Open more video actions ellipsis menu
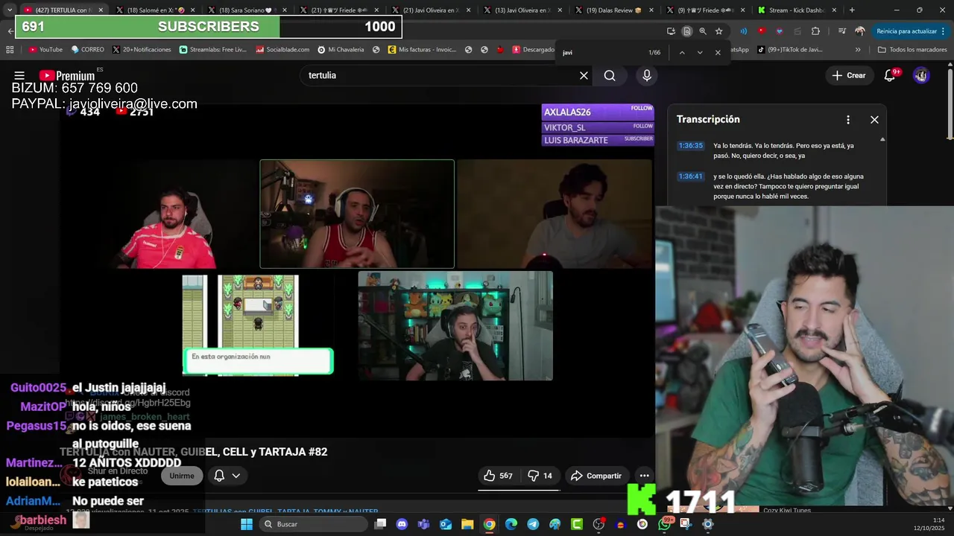Screen dimensions: 954x536 [644, 476]
